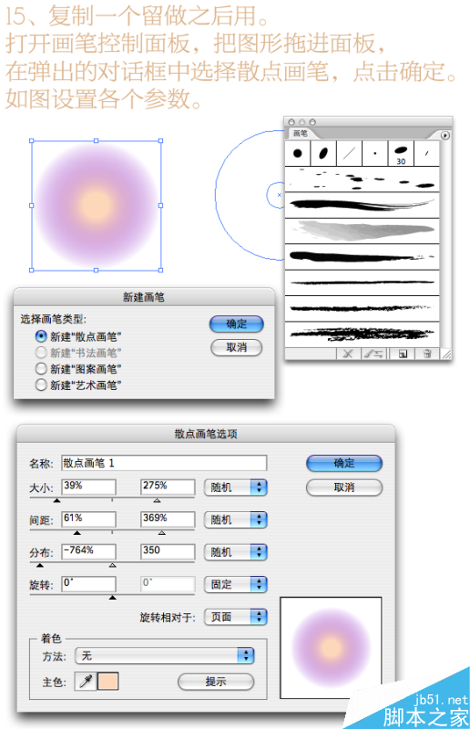Click Options of Selected Object brush icon
The height and width of the screenshot is (729, 470).
pos(373,354)
